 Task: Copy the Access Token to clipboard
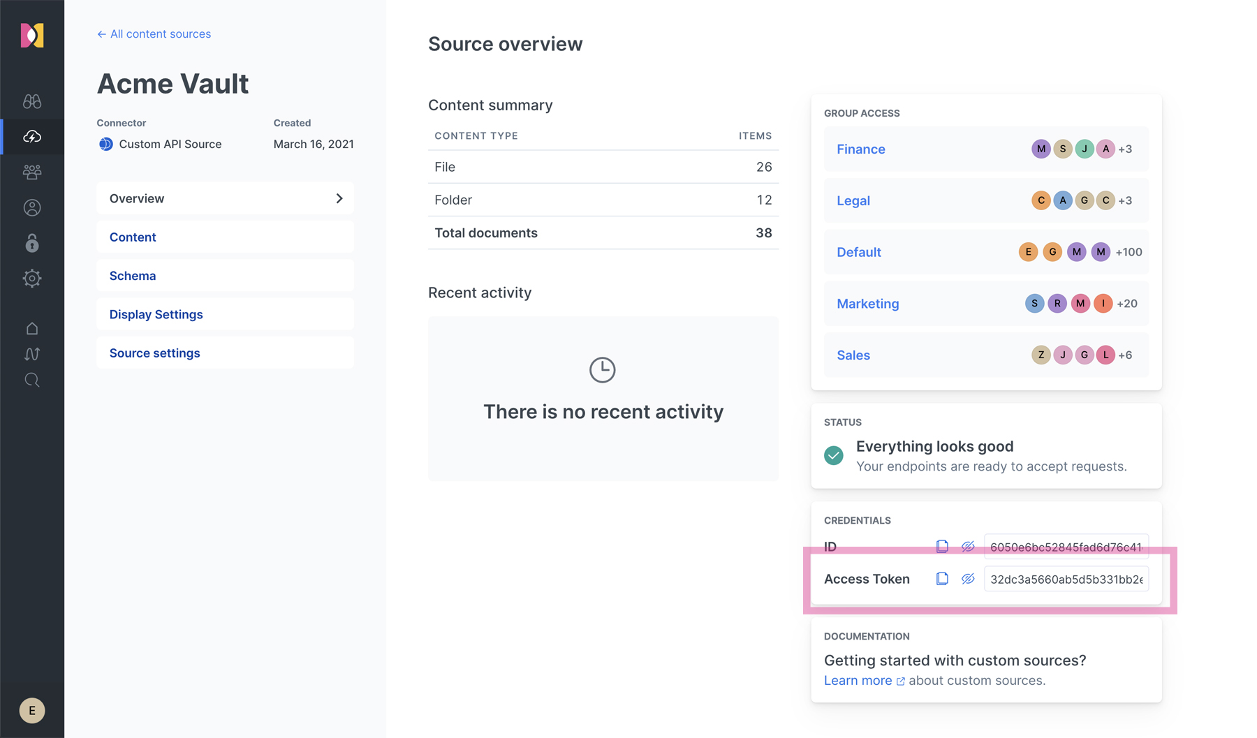[942, 579]
